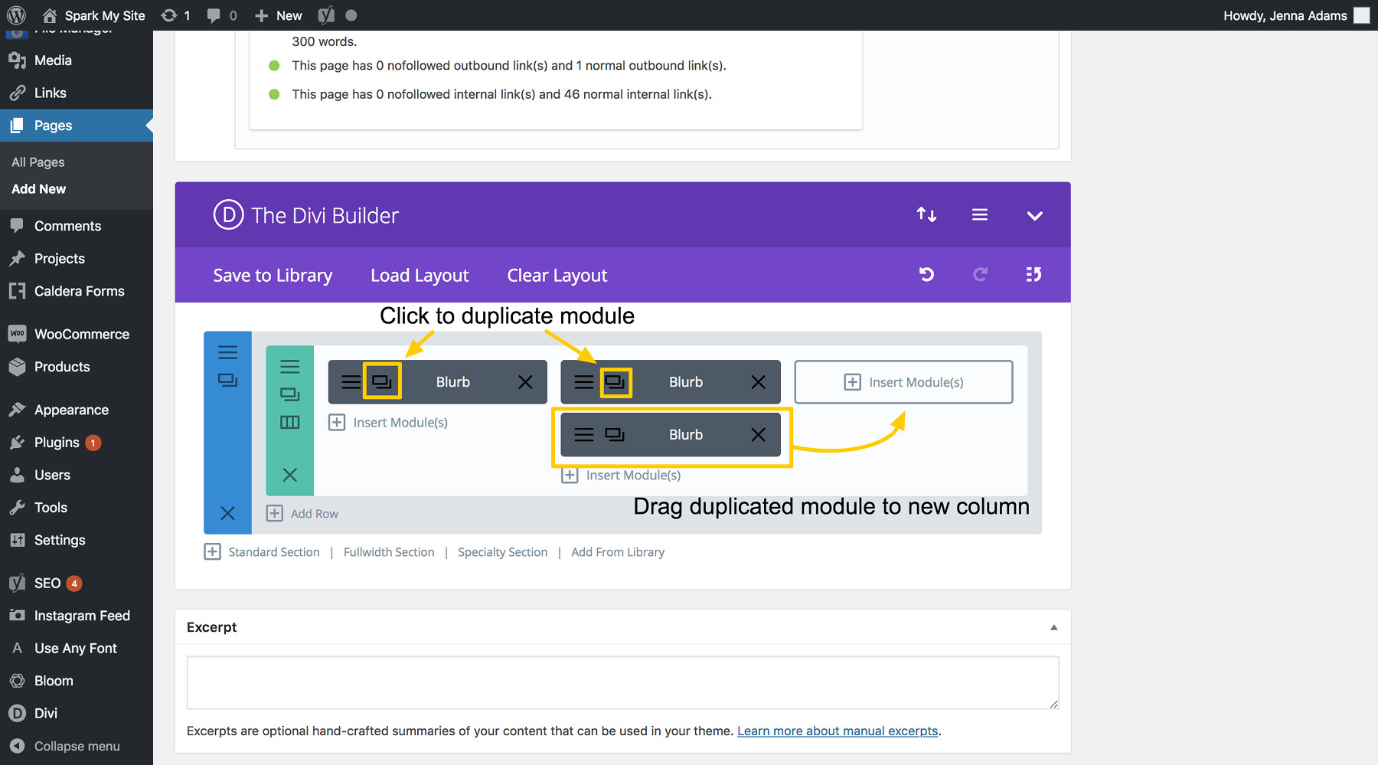Duplicate the green row
The width and height of the screenshot is (1378, 765).
289,394
